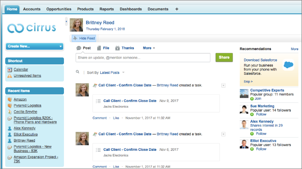Open the Documents tab
Screen dimensions: 302x169
click(158, 9)
